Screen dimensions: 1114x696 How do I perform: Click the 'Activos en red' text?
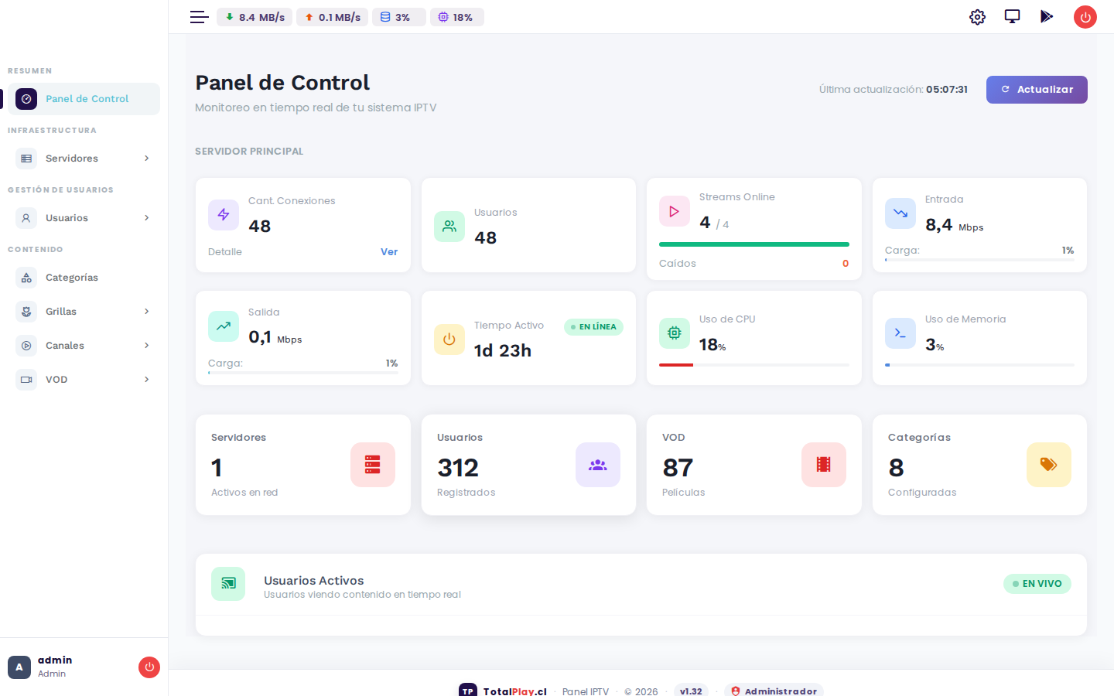tap(244, 493)
